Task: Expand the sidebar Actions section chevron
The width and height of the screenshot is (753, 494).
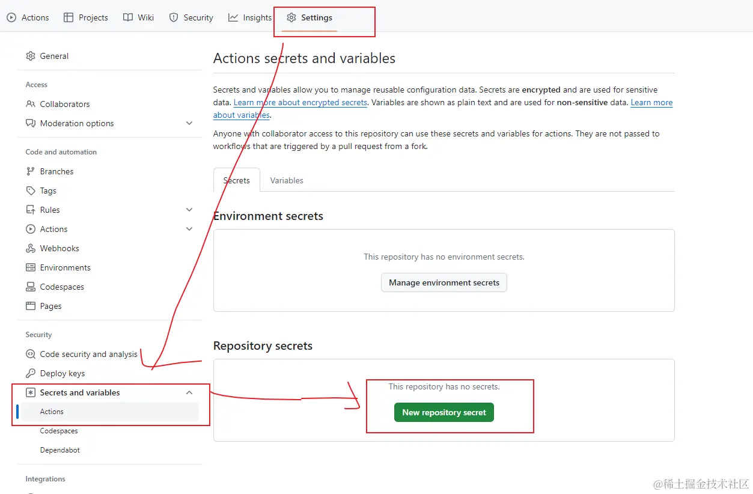Action: click(x=189, y=229)
